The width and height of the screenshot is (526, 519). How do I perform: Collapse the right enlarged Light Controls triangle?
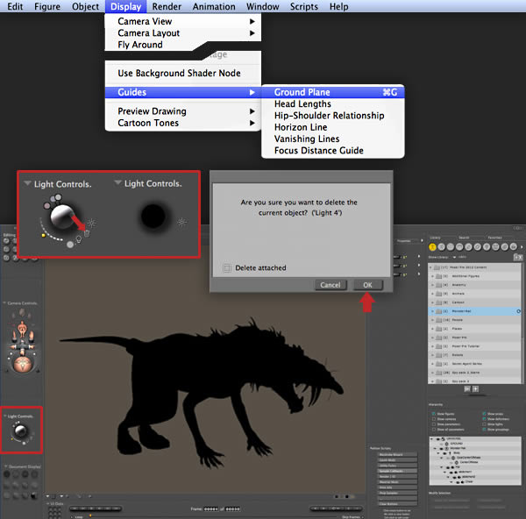pyautogui.click(x=117, y=182)
